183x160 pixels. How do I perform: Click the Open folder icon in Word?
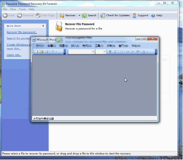pos(42,52)
